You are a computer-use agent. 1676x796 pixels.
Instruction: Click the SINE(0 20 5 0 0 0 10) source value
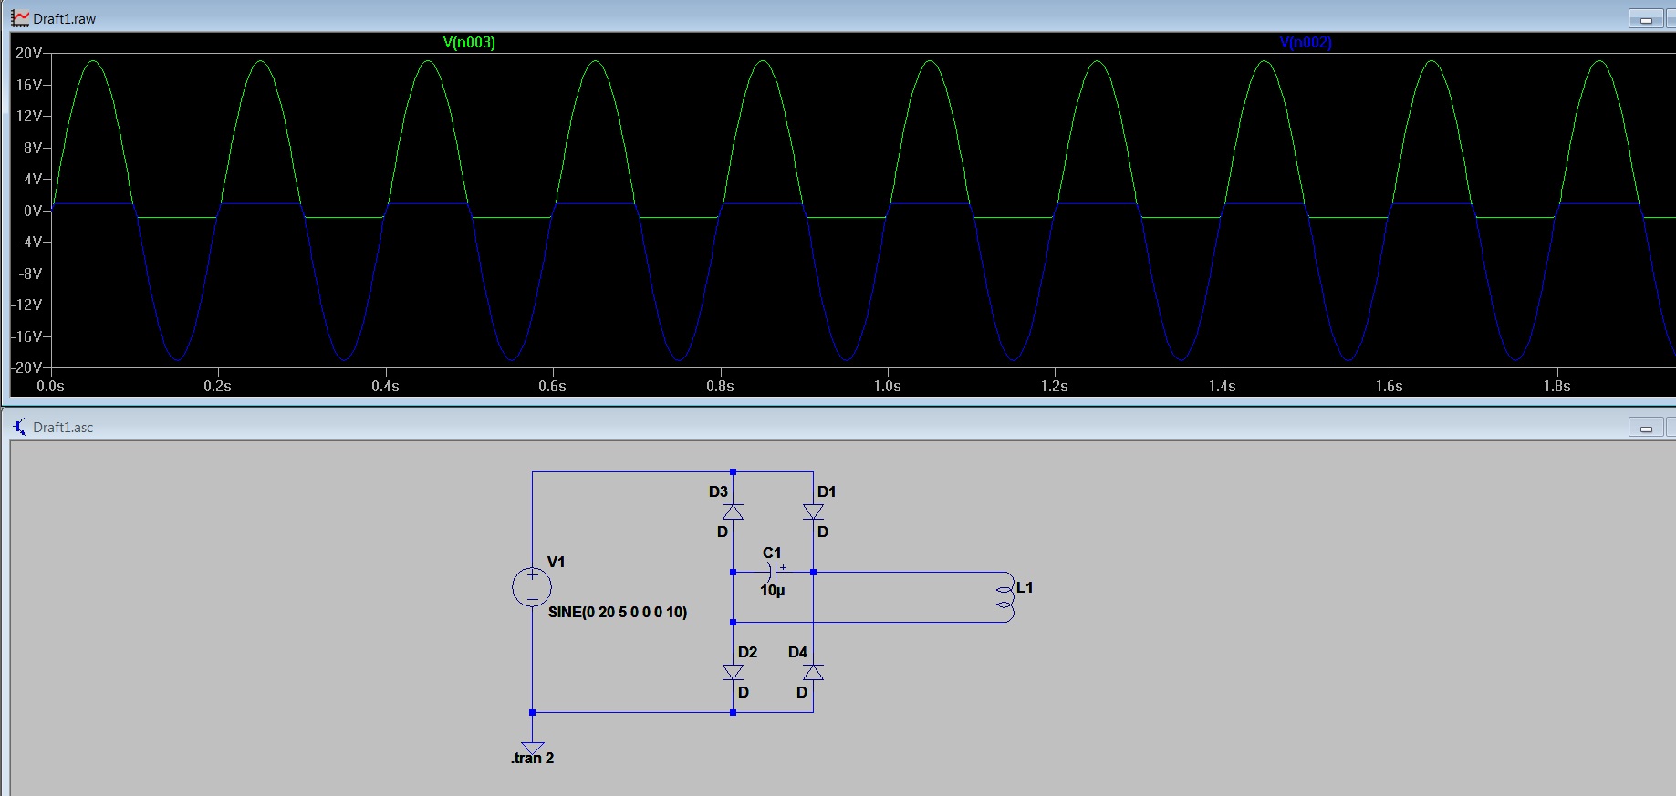[x=618, y=612]
